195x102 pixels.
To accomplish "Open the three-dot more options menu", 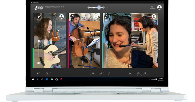I will [x=108, y=8].
